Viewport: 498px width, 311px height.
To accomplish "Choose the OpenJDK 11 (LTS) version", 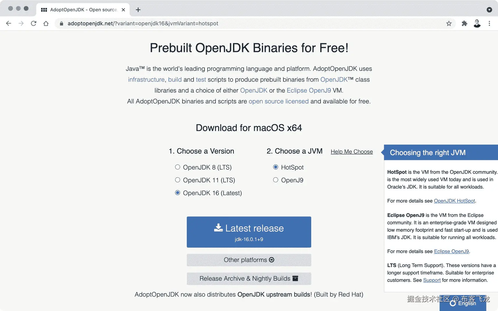I will coord(178,180).
